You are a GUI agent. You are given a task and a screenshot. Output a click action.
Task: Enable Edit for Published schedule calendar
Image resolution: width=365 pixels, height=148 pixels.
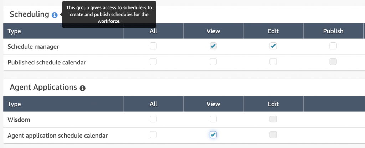[273, 62]
